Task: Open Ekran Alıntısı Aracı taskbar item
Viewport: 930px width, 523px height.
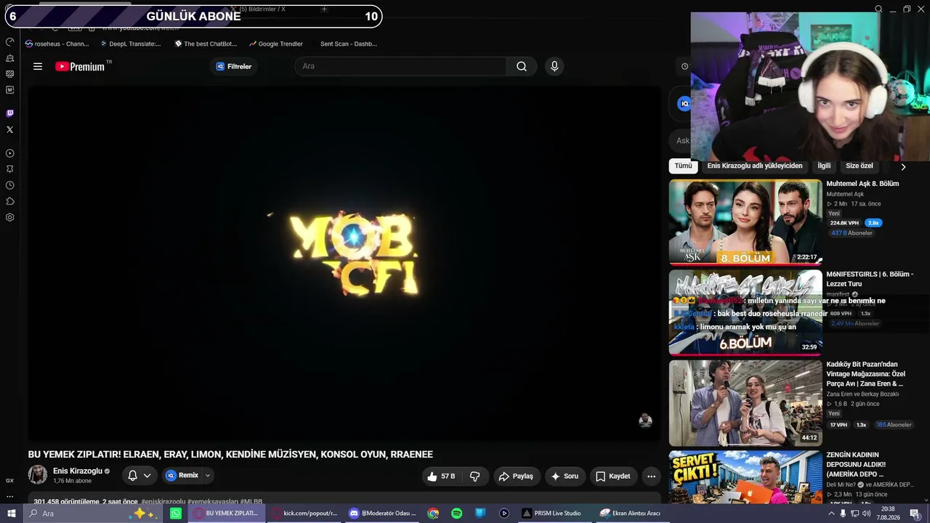Action: tap(630, 514)
